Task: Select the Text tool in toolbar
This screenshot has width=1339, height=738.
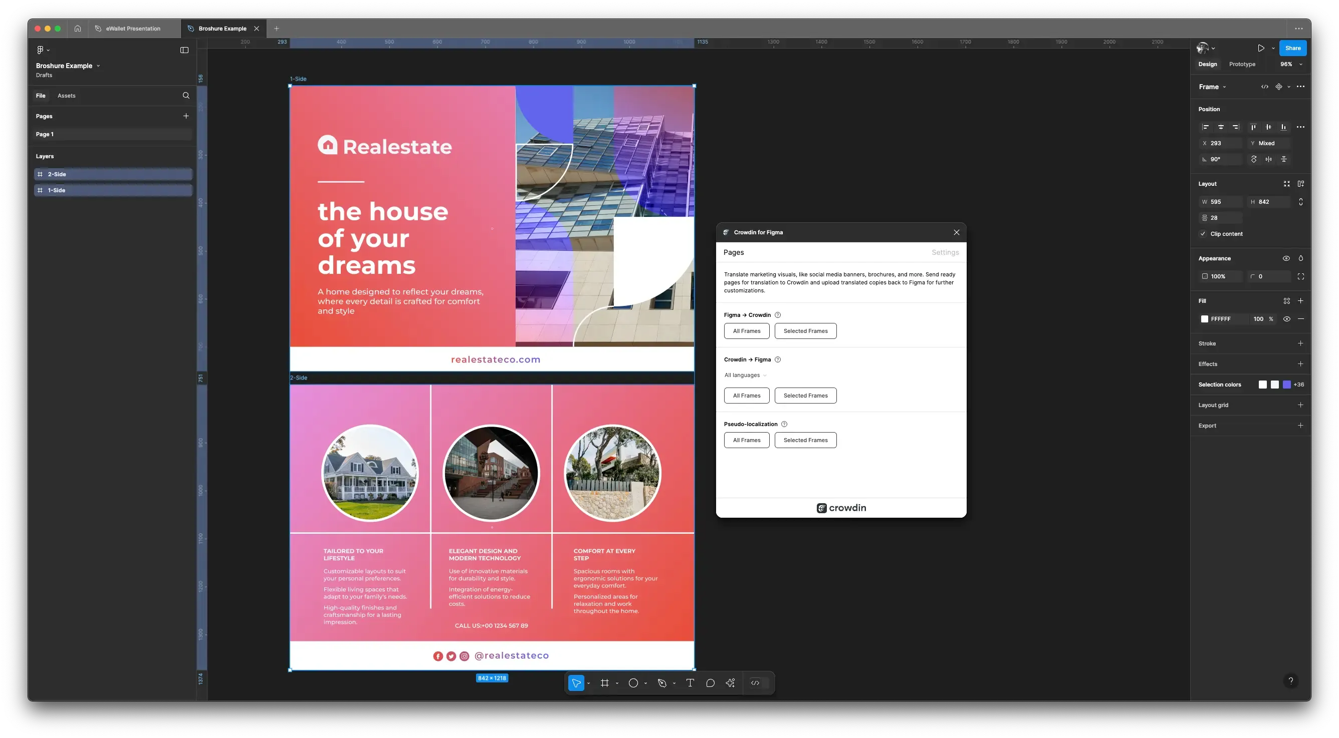Action: (x=690, y=682)
